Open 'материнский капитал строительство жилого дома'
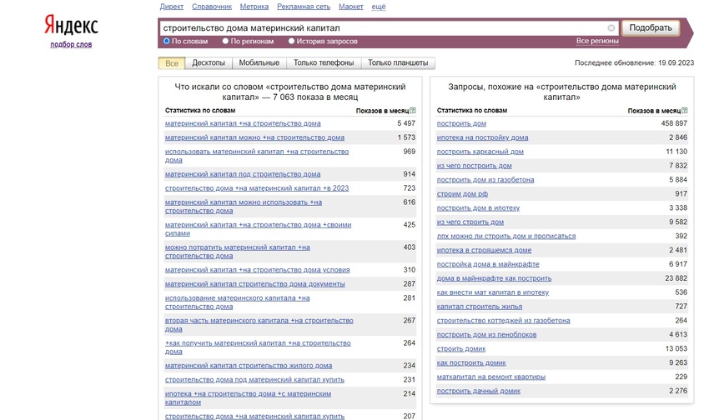 [x=249, y=365]
